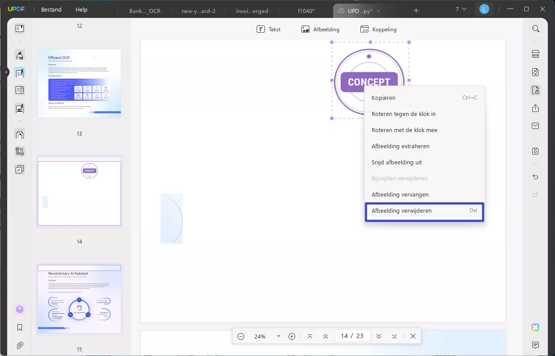Close the bottom navigation toolbar
The height and width of the screenshot is (356, 555).
(x=413, y=336)
